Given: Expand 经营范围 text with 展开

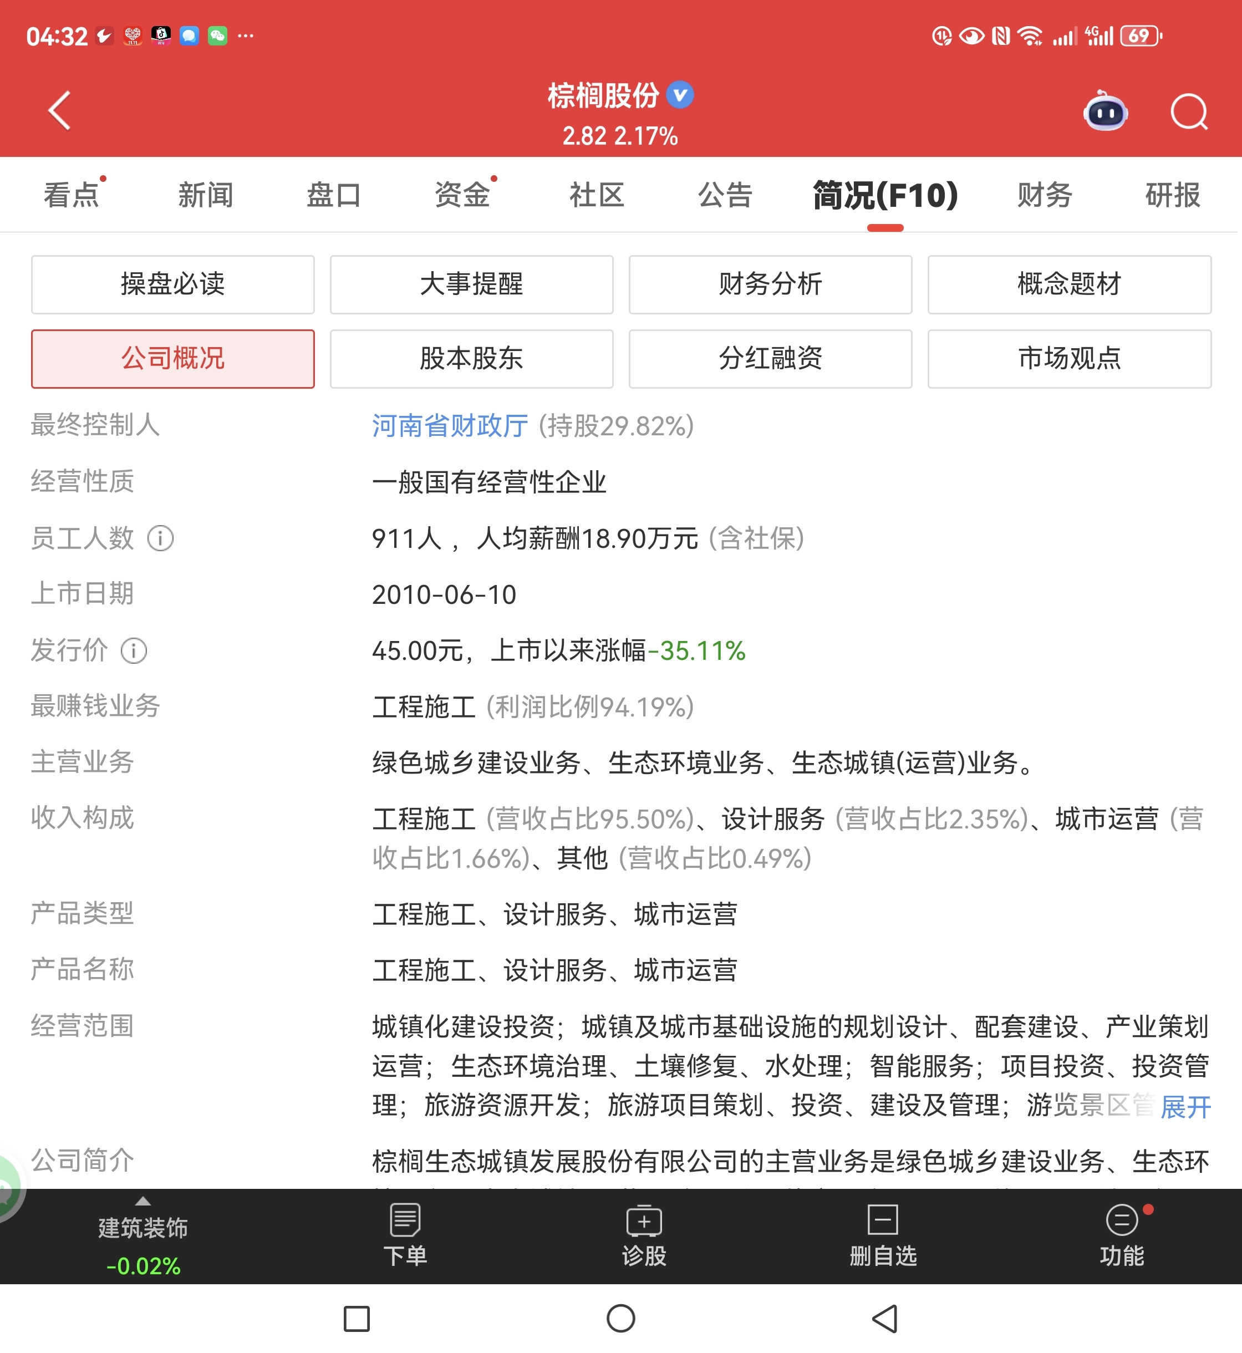Looking at the screenshot, I should [1185, 1106].
